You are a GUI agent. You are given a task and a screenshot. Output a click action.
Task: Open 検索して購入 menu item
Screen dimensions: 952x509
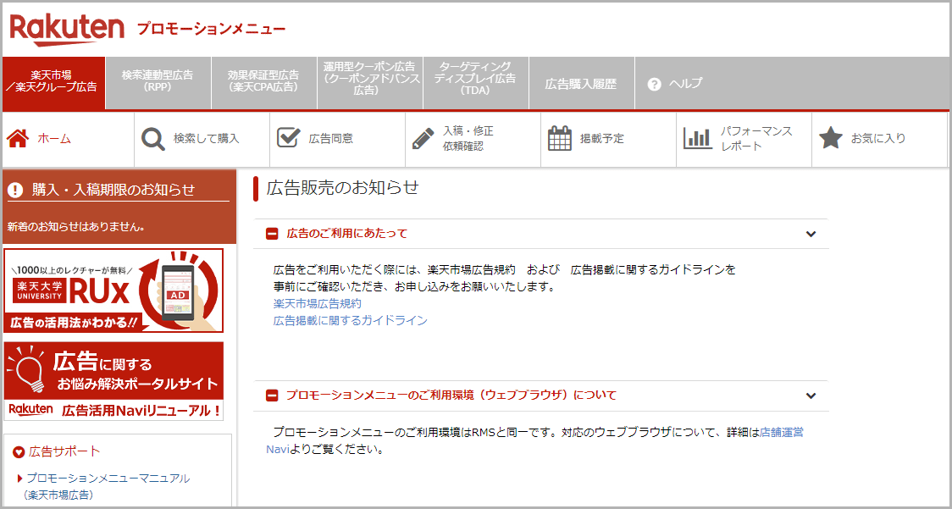pos(202,139)
